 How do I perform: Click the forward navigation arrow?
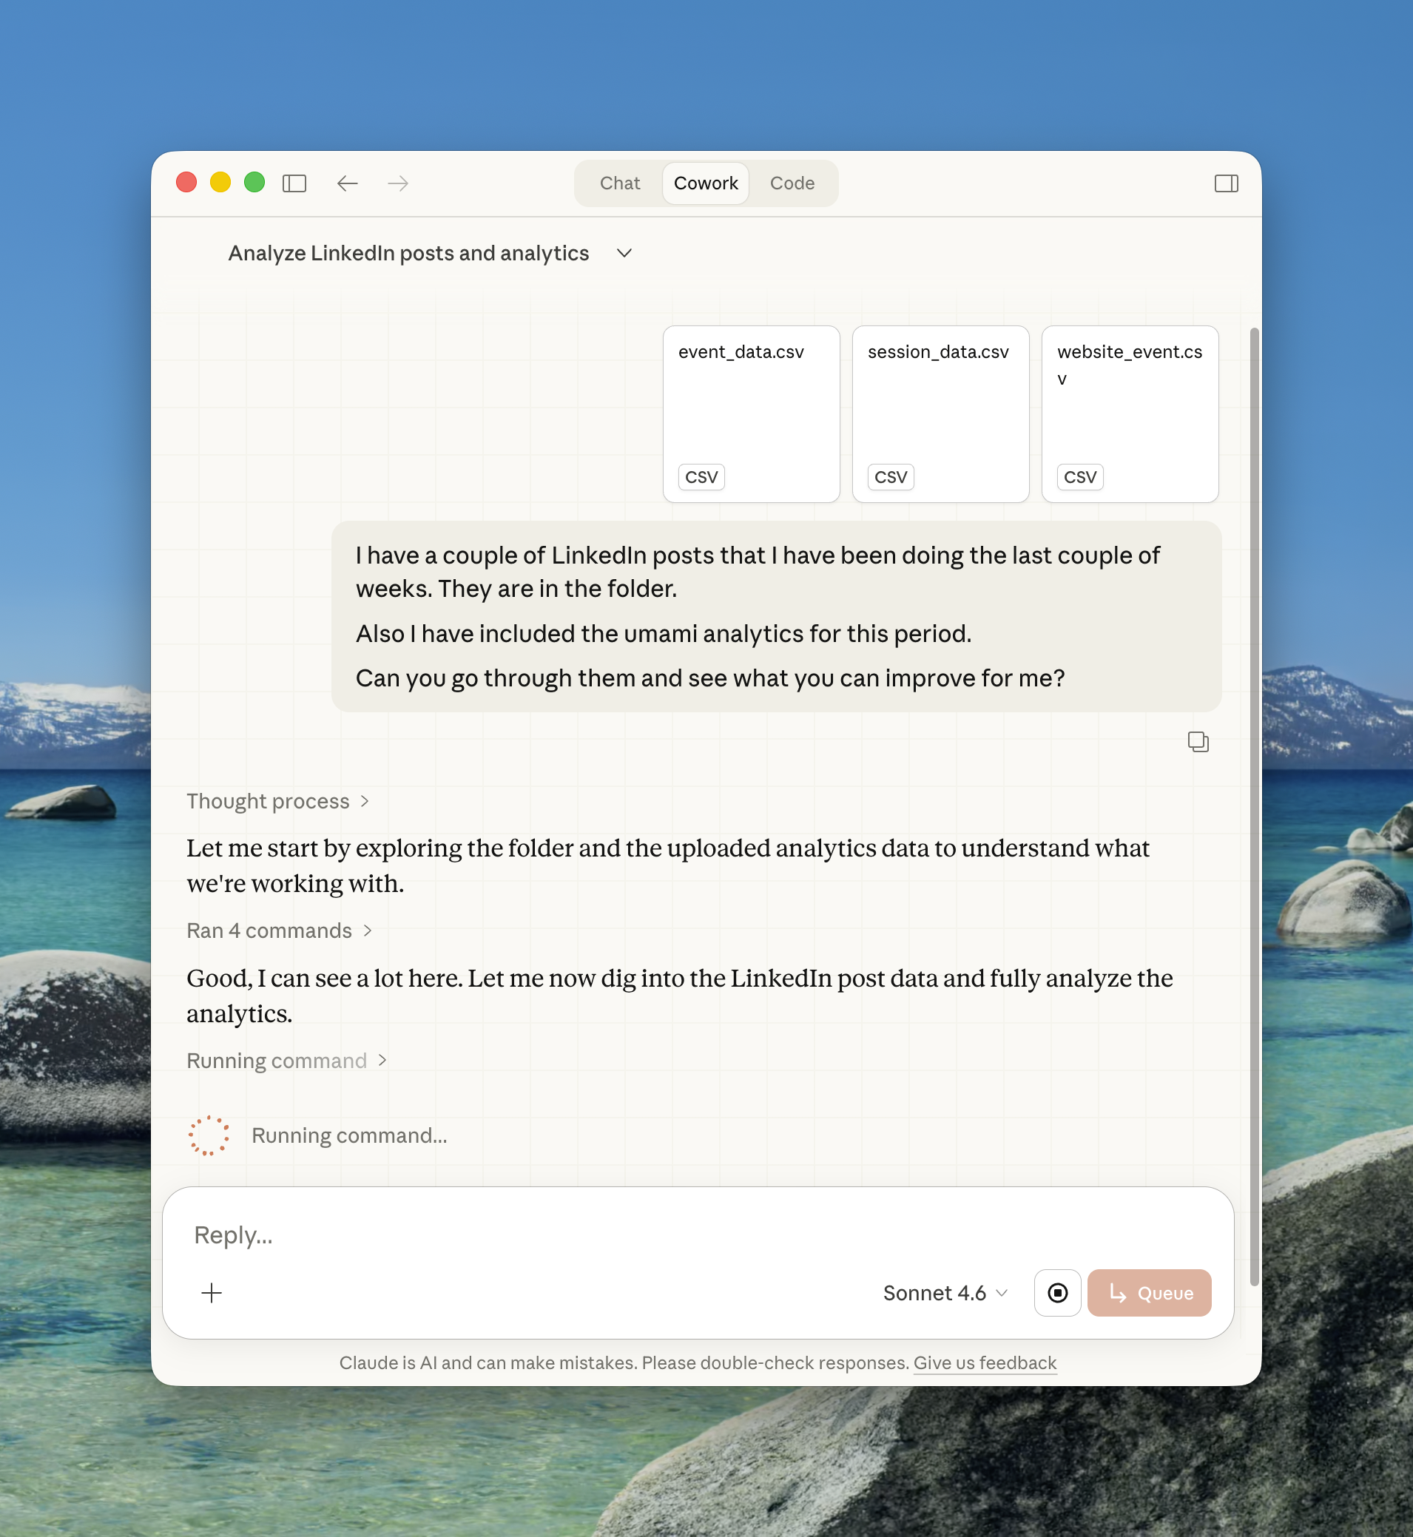(x=397, y=183)
